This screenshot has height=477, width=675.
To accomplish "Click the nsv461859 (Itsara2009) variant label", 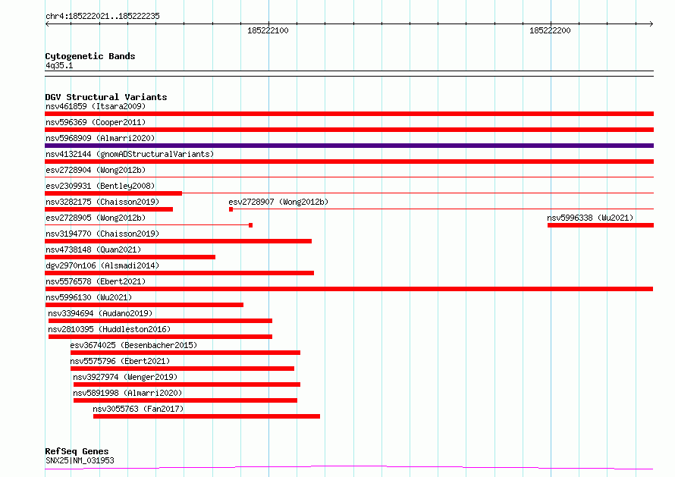I will tap(96, 106).
